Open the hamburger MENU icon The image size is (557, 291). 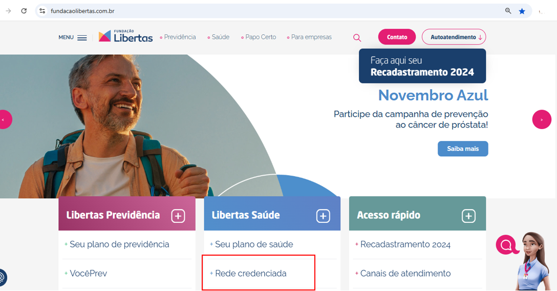point(82,38)
